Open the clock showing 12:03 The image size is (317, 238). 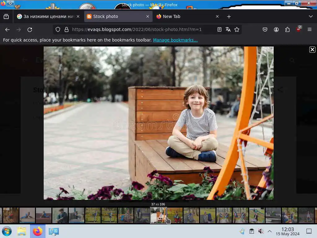(288, 231)
